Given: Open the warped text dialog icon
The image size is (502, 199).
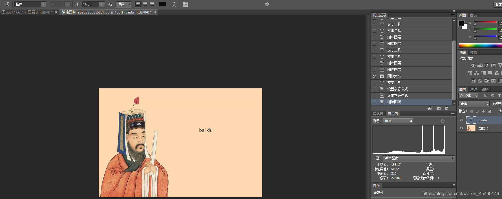Looking at the screenshot, I should [174, 4].
